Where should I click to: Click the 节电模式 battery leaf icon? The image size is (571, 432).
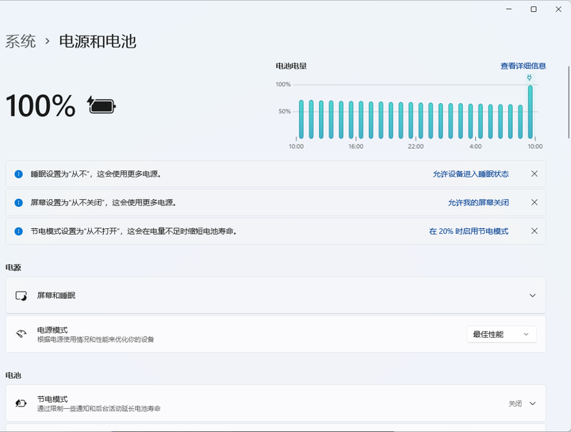[21, 403]
